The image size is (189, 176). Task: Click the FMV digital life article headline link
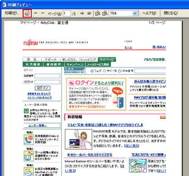coord(105,125)
